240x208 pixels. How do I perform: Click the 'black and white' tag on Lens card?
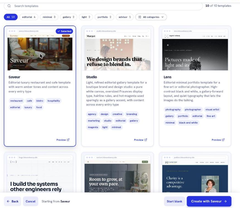coord(188,123)
